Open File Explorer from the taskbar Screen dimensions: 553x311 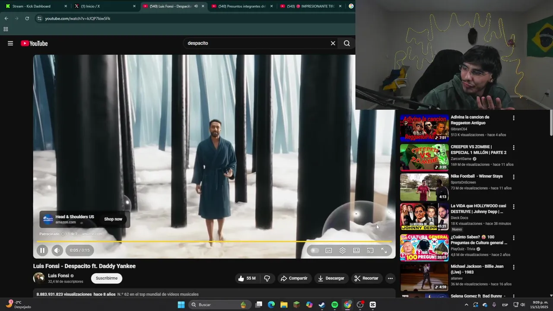284,305
